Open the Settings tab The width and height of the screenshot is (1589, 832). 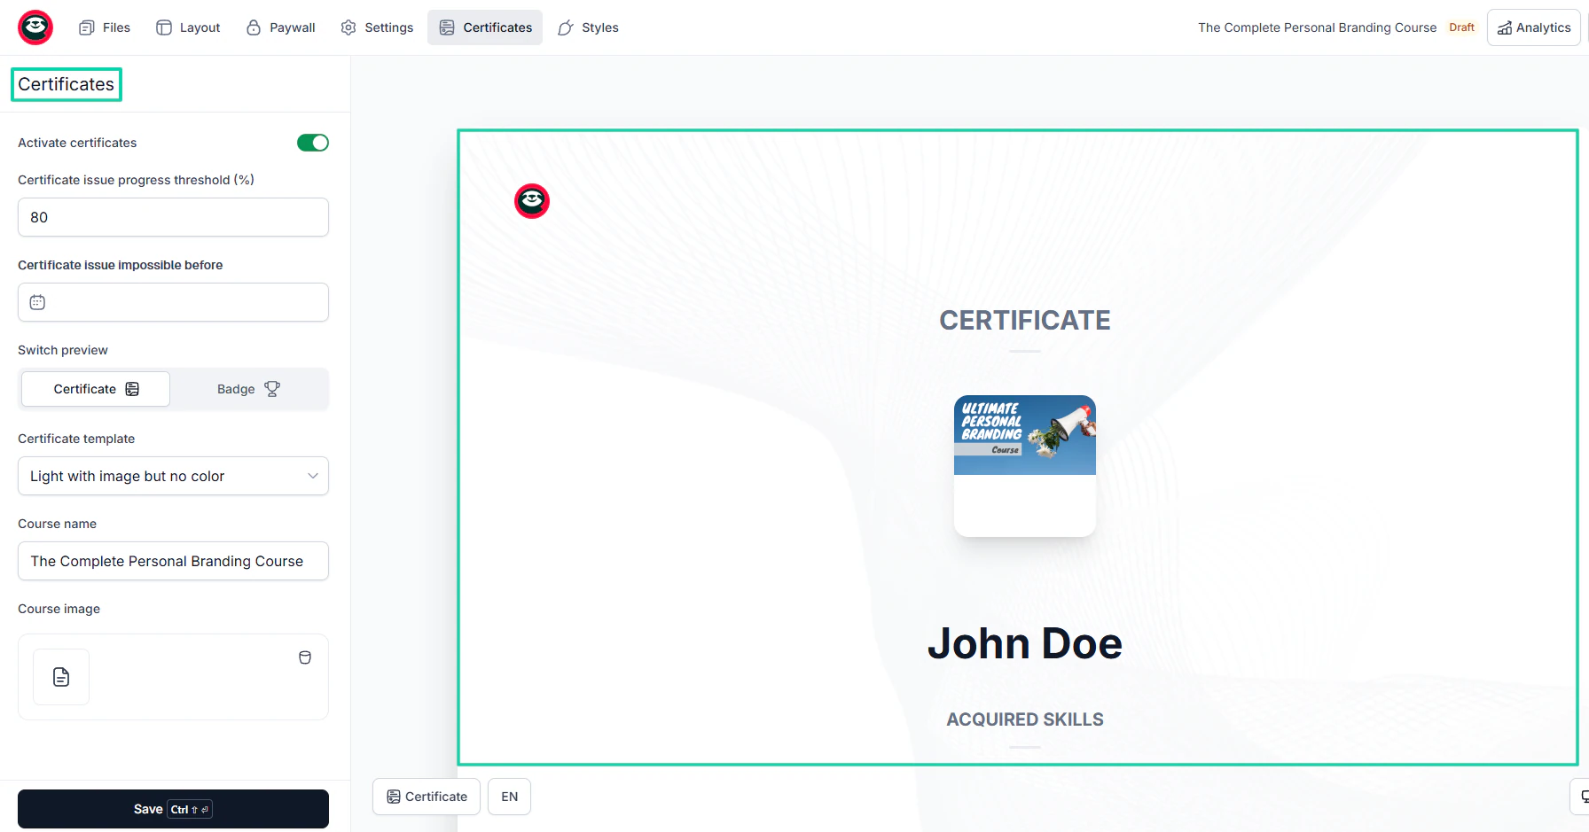tap(377, 27)
